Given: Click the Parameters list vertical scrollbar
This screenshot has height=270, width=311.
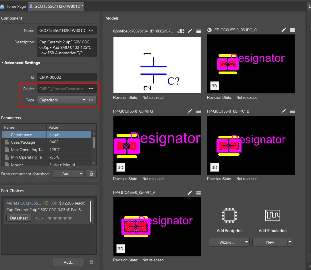Looking at the screenshot, I should click(x=94, y=142).
